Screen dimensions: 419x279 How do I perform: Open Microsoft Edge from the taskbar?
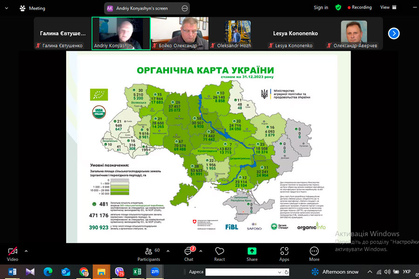tap(48, 272)
